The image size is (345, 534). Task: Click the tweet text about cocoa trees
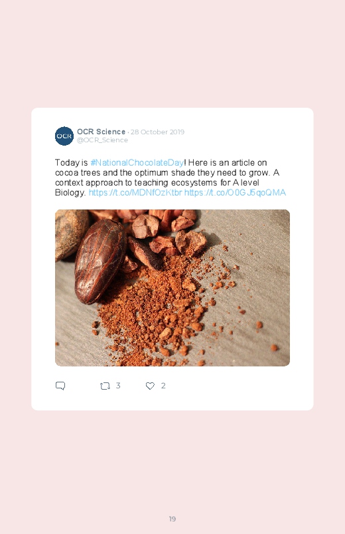[x=170, y=178]
